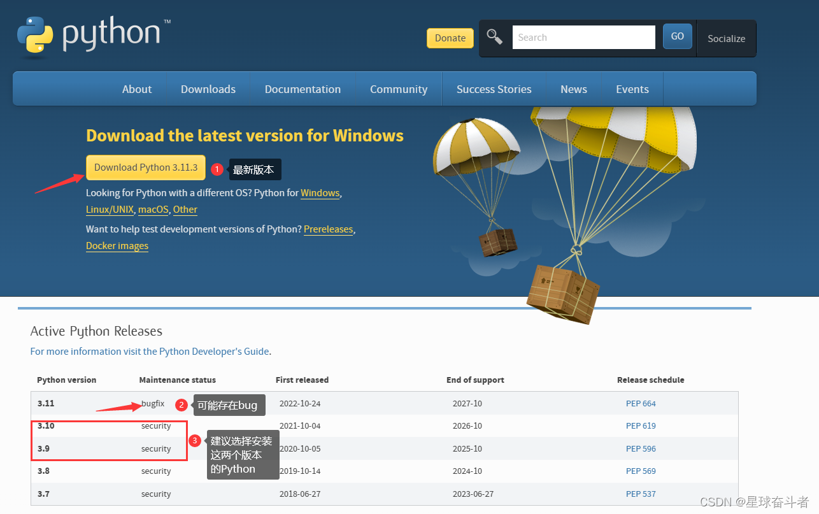Focus the Search input field

click(x=584, y=37)
